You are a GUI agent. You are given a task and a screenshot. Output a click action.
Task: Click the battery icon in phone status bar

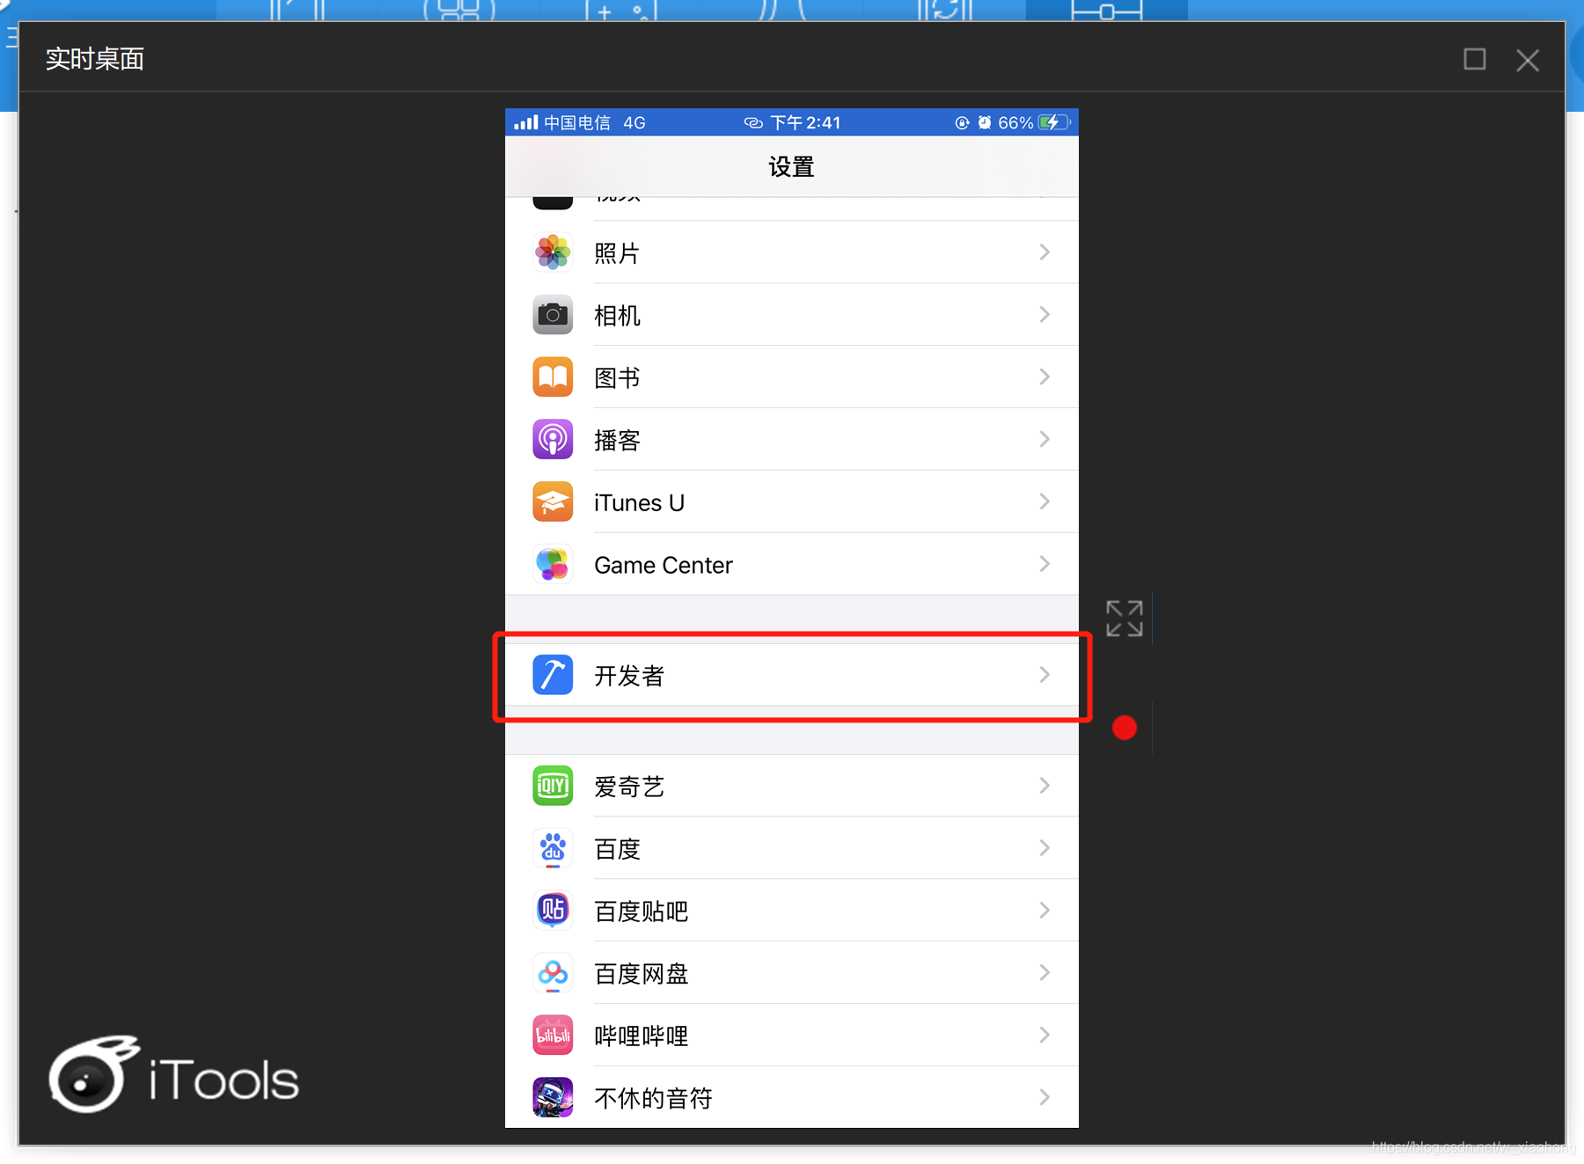pyautogui.click(x=1054, y=122)
